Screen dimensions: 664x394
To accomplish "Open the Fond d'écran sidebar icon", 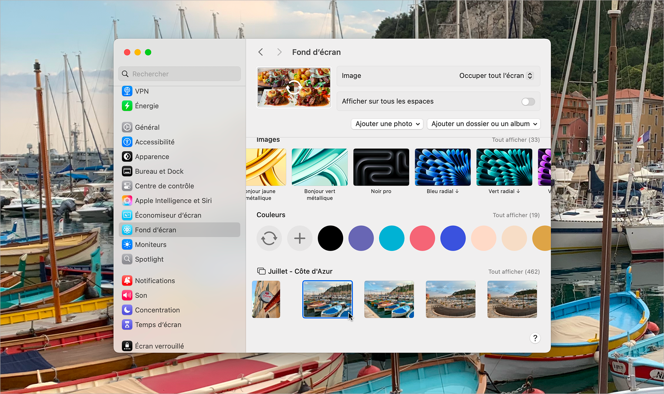I will (x=127, y=229).
